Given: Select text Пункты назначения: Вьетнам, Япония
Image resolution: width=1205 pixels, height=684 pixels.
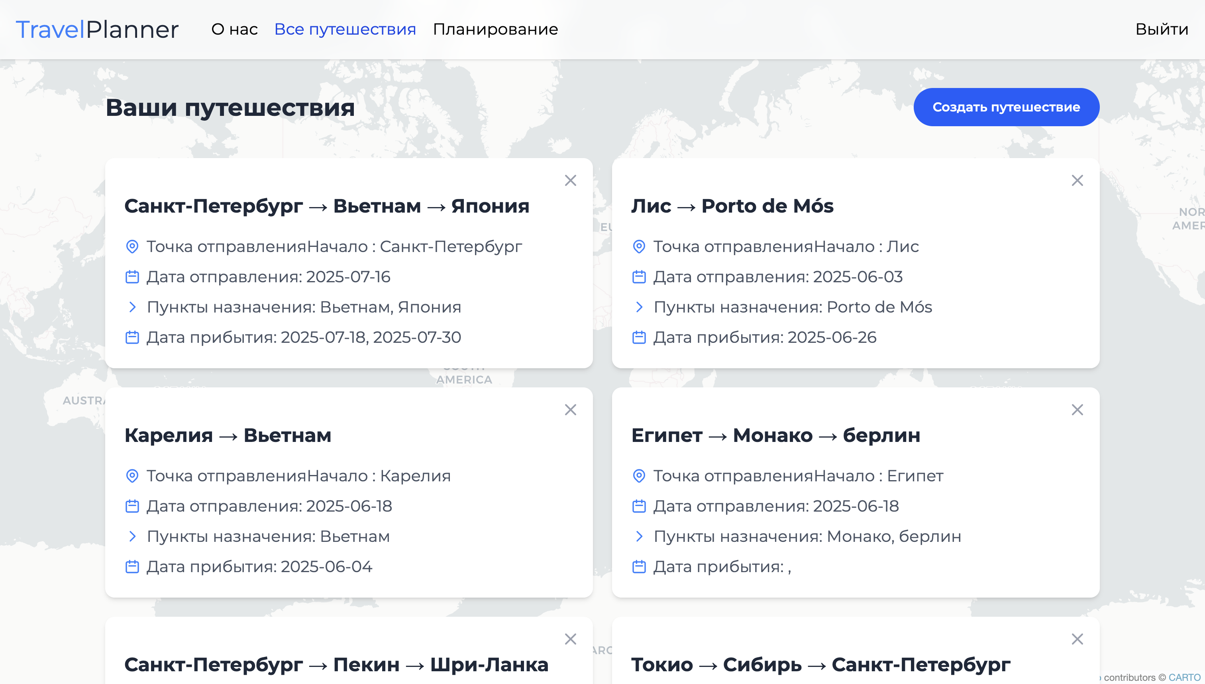Looking at the screenshot, I should coord(304,307).
